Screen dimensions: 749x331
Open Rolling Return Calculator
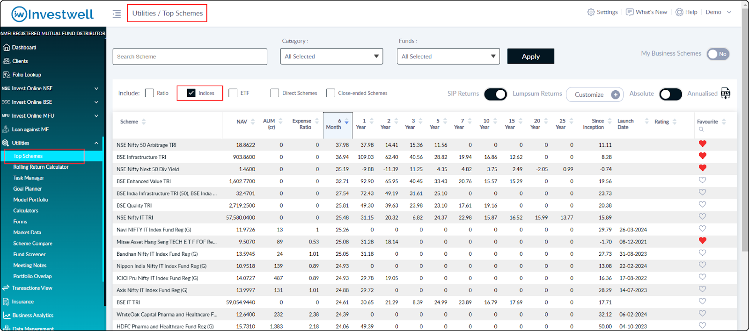[x=41, y=167]
